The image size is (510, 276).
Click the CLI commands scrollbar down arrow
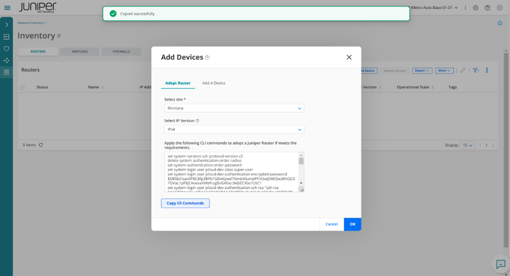click(301, 183)
